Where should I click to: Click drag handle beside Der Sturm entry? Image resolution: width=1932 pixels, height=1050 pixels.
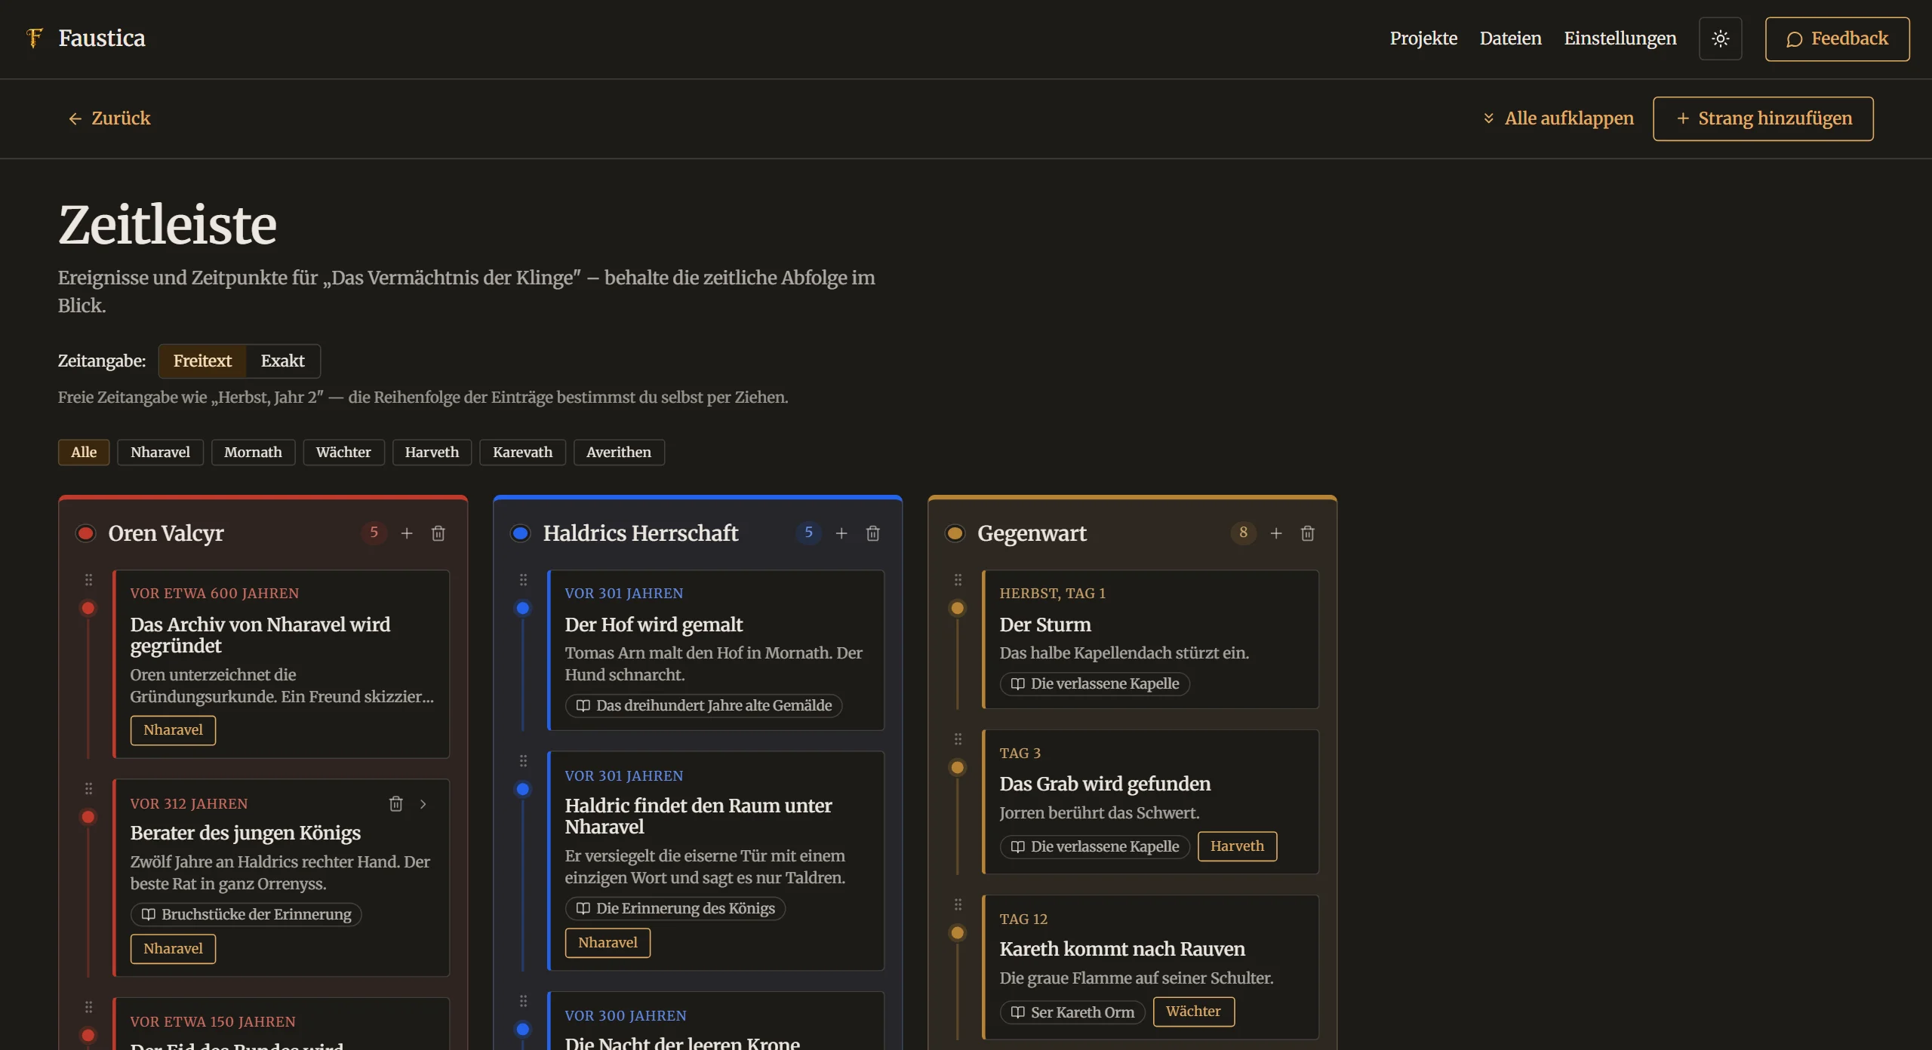[x=958, y=579]
